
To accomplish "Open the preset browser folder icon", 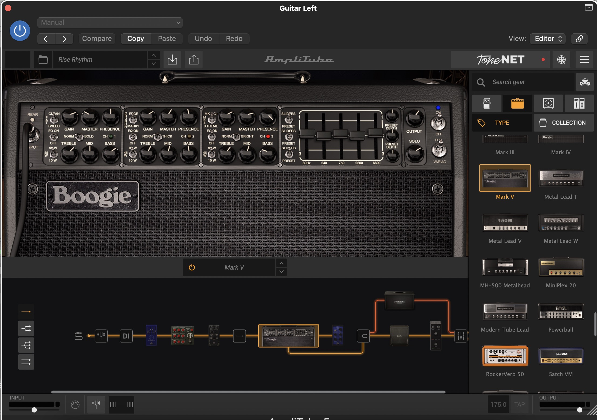I will [x=43, y=60].
